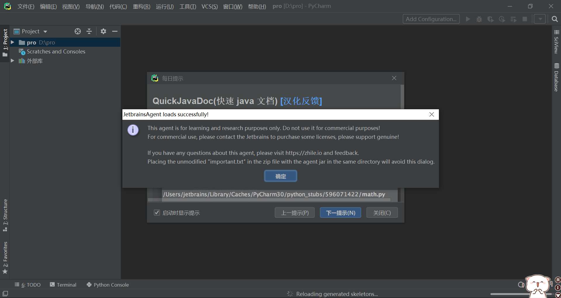
Task: Open the Database side panel
Action: click(556, 77)
